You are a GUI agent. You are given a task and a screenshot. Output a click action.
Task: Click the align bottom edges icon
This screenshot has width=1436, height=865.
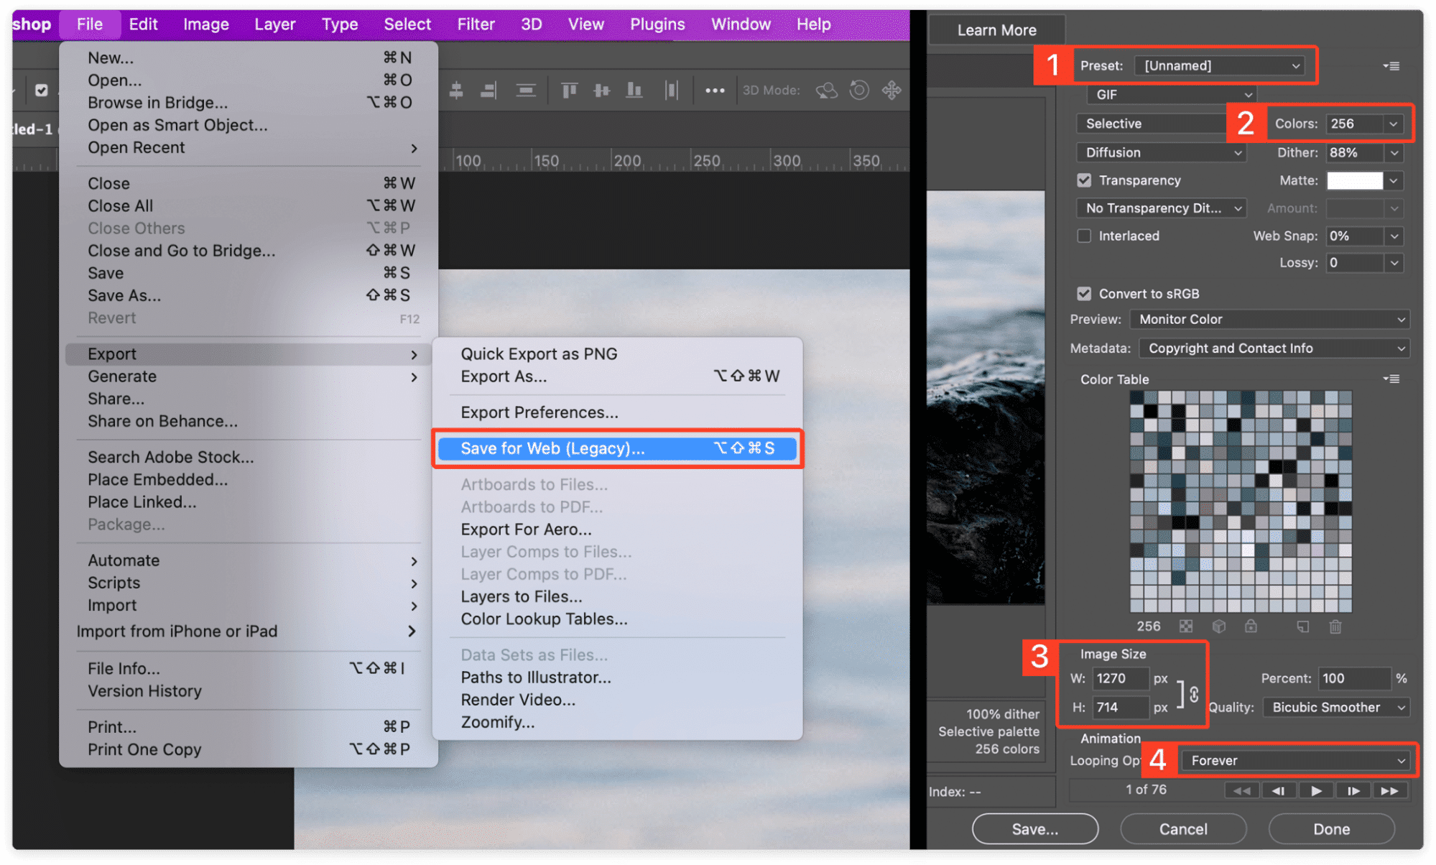(634, 91)
